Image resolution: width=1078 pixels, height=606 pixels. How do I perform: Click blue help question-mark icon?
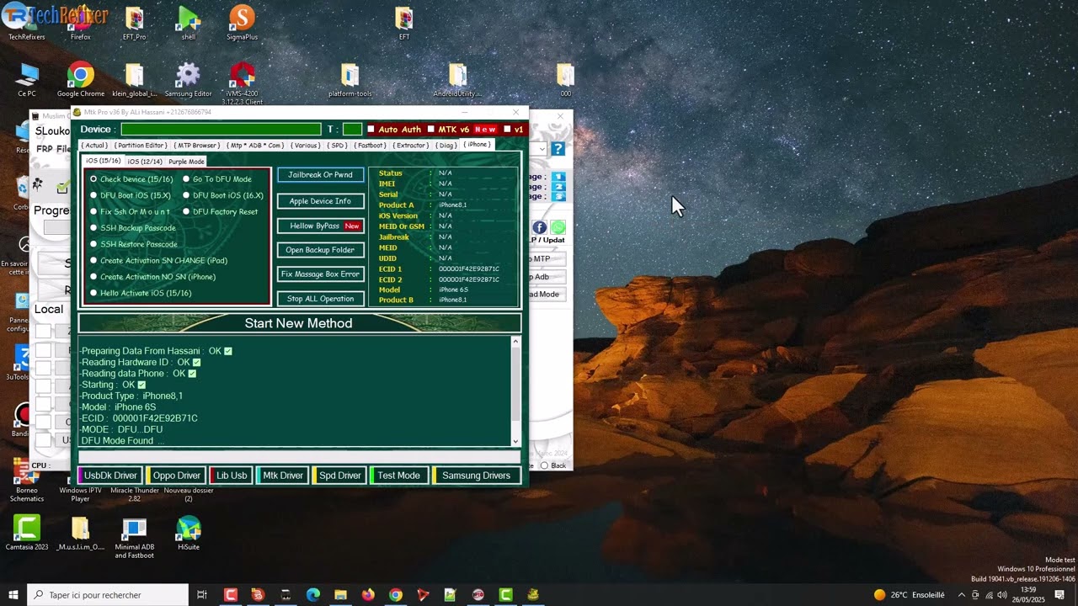point(558,149)
